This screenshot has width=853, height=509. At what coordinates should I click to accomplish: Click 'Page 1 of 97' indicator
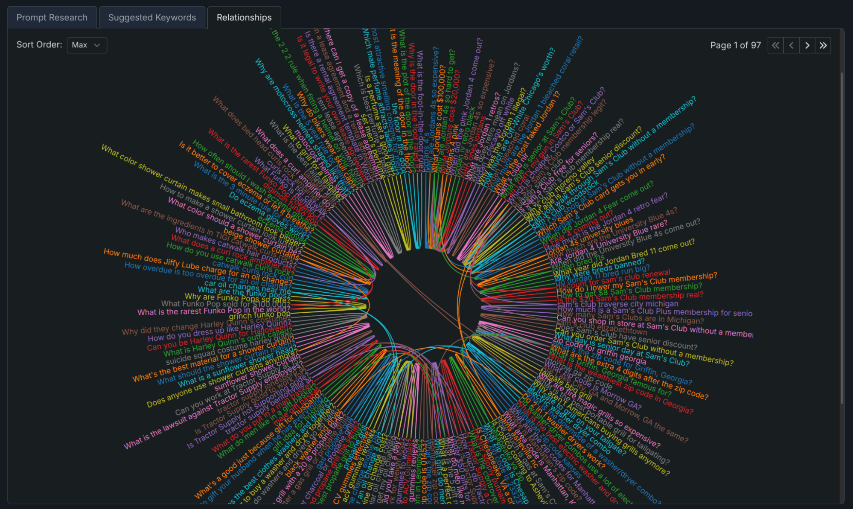(735, 45)
